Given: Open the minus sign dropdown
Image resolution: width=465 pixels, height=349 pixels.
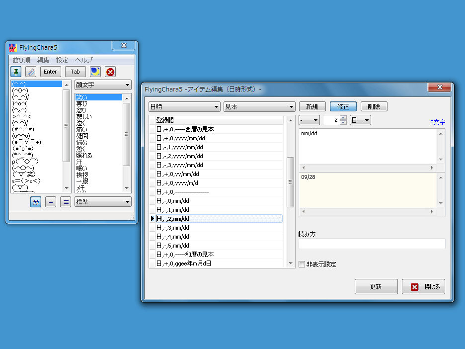Looking at the screenshot, I should pyautogui.click(x=309, y=120).
